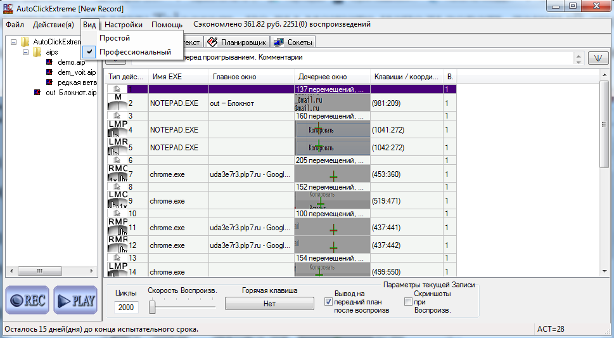
Task: Open the Файл menu
Action: coord(15,25)
